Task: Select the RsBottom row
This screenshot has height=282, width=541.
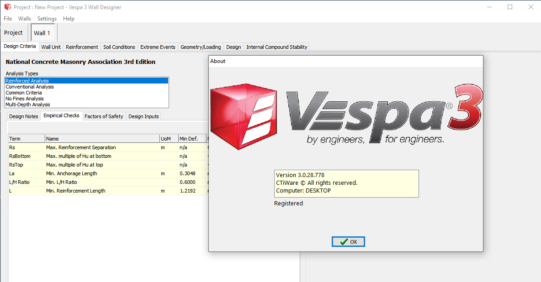Action: click(108, 156)
